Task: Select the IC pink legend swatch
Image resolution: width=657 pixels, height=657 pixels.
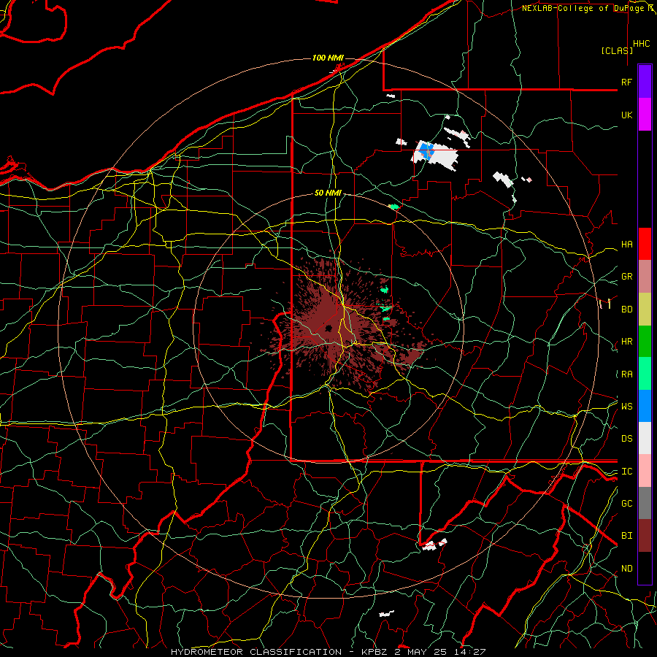Action: tap(645, 471)
